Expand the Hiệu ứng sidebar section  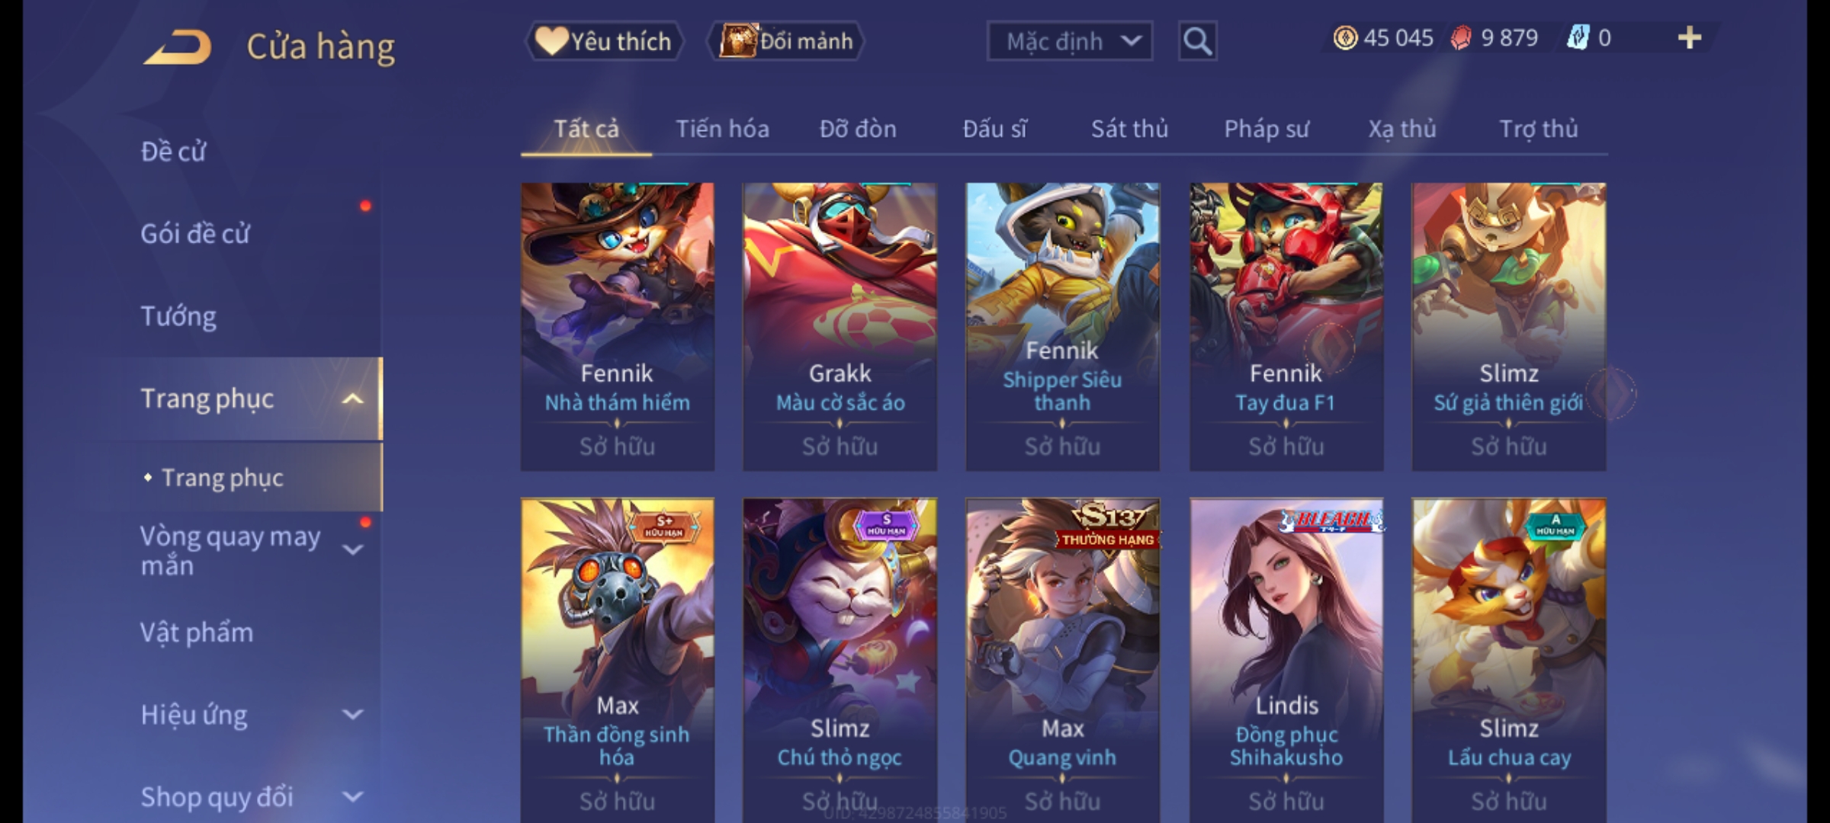(x=352, y=714)
